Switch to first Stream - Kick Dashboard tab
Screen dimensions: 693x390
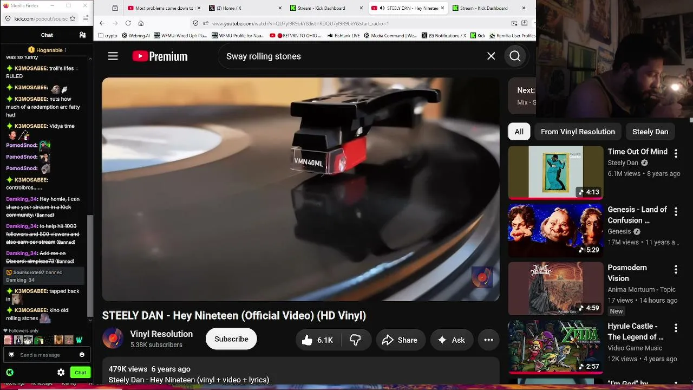coord(326,8)
